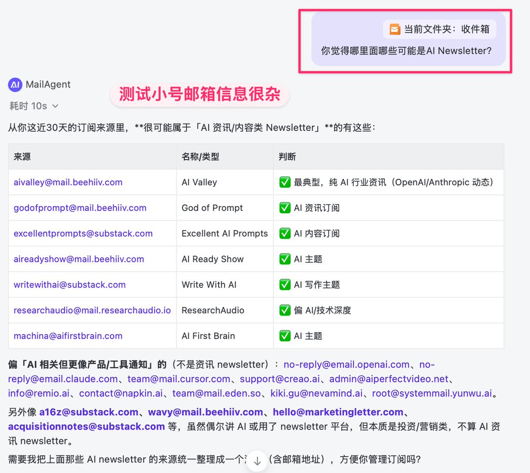Click no-reply@email.openai.com link
The height and width of the screenshot is (473, 530).
[346, 364]
